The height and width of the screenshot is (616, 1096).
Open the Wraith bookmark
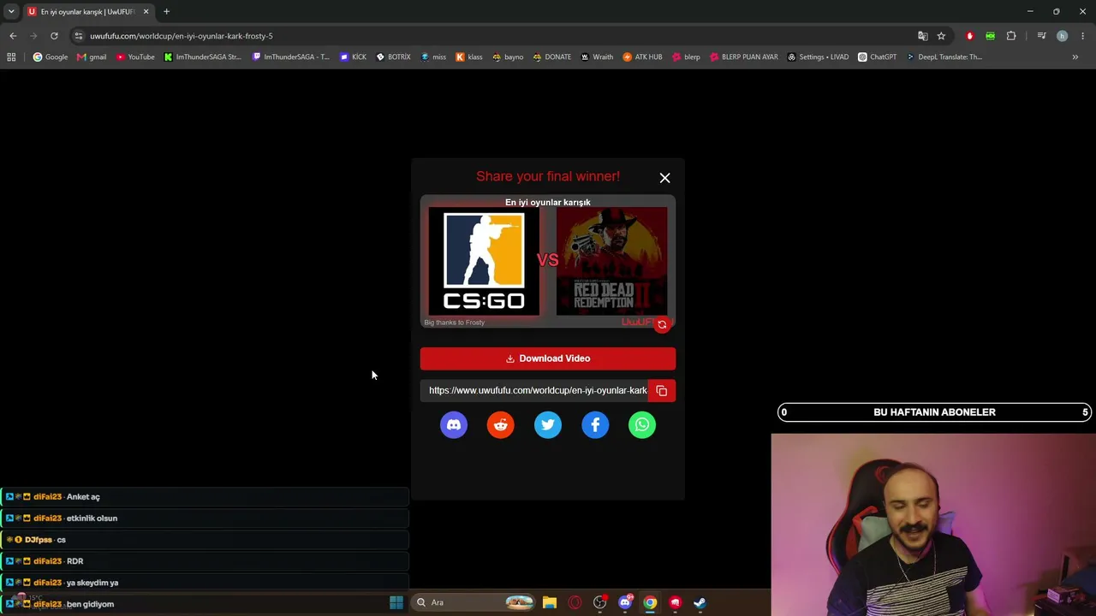[x=597, y=57]
